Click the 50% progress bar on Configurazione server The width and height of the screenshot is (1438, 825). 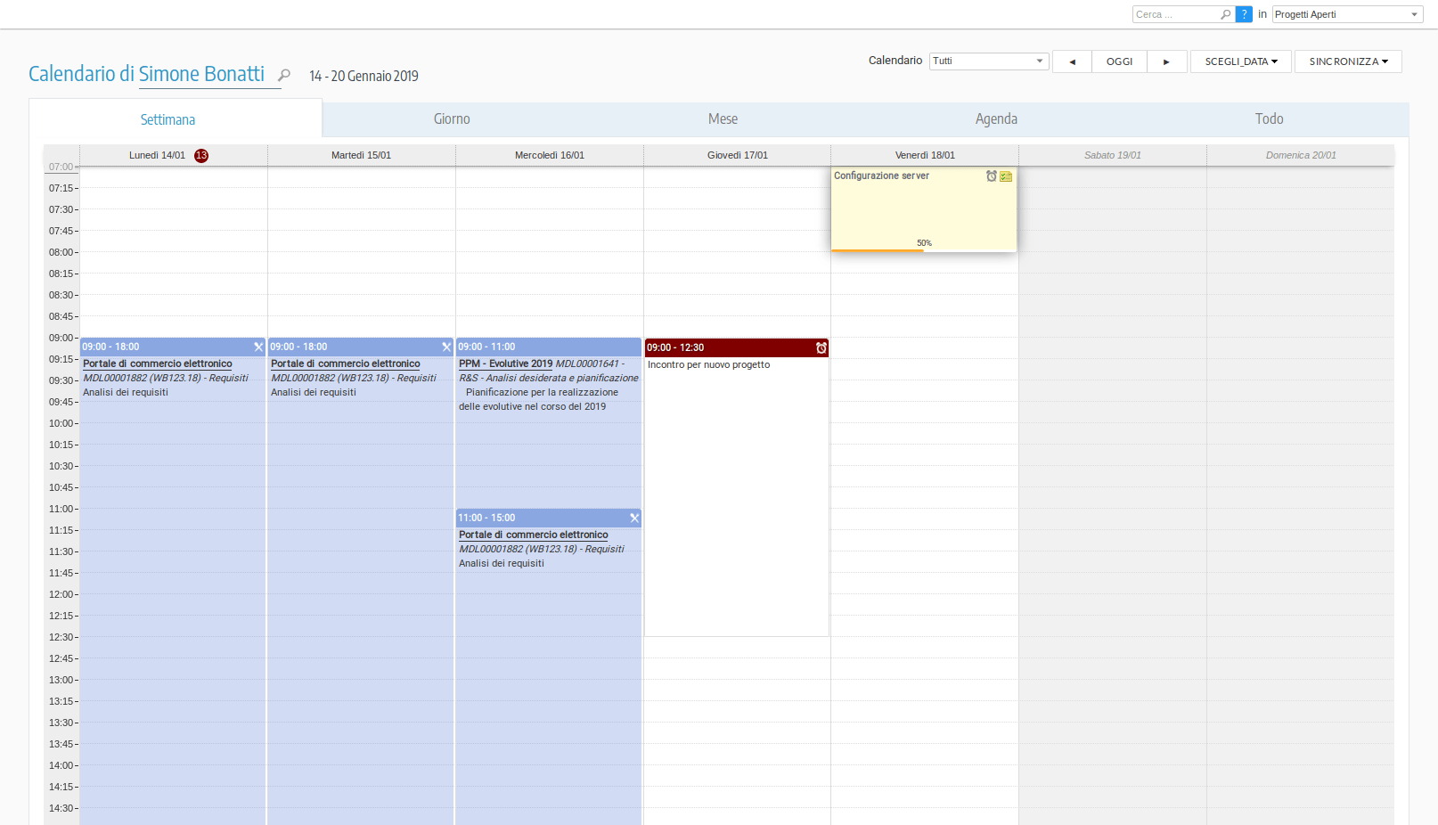(878, 250)
